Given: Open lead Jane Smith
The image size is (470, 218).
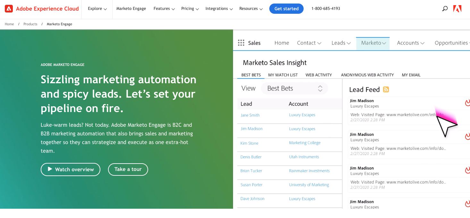Looking at the screenshot, I should (250, 115).
